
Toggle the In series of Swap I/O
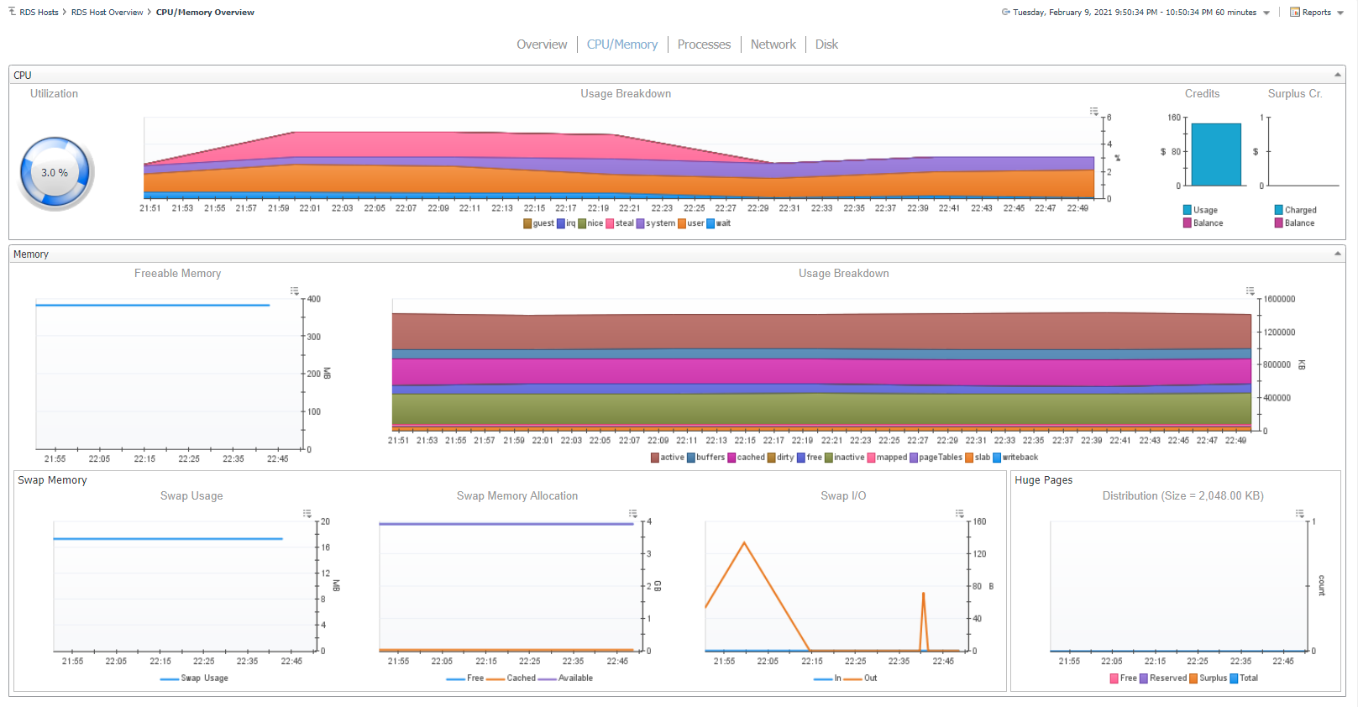[x=827, y=678]
